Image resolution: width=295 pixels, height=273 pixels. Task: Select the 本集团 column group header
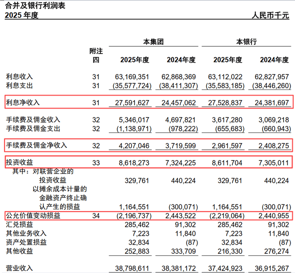pos(153,42)
